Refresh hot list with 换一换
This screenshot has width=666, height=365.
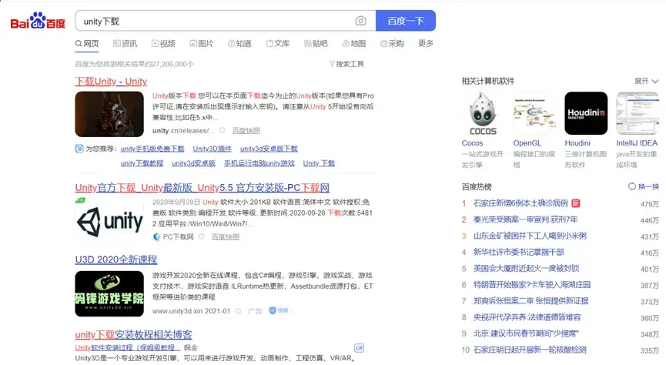644,186
